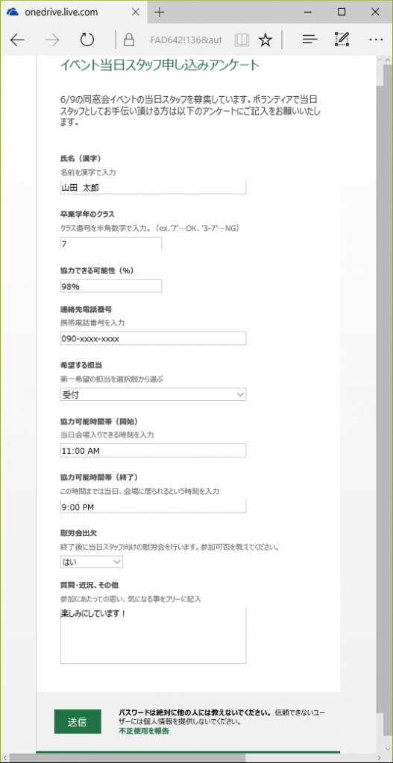
Task: Click the 送信 submit button
Action: pos(78,721)
